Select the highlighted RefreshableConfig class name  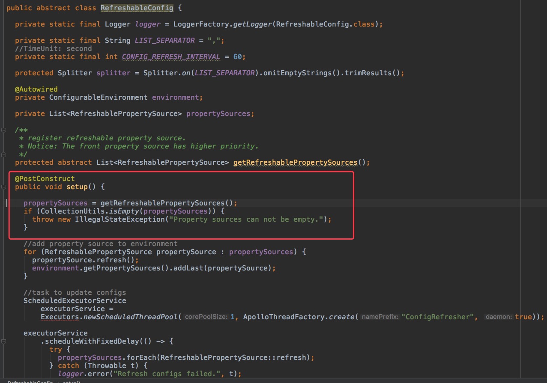pos(137,8)
